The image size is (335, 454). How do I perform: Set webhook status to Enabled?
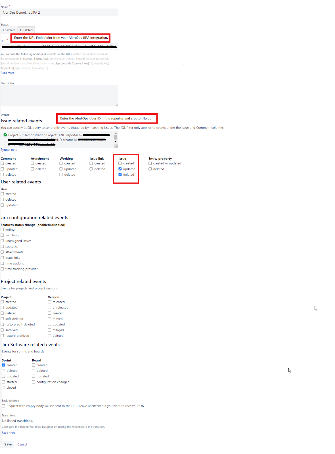point(9,30)
